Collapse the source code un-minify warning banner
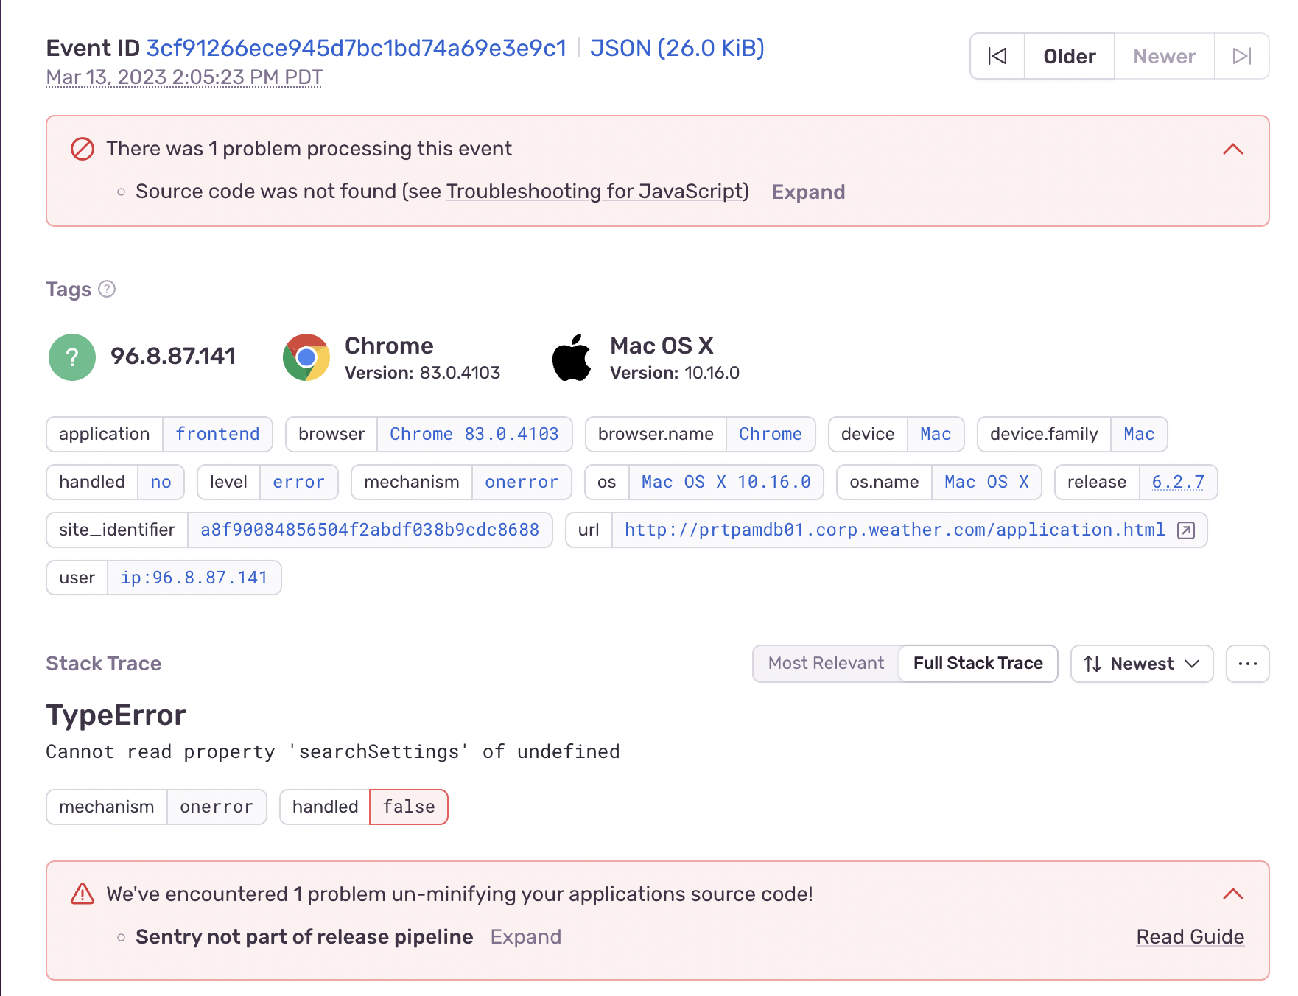Image resolution: width=1298 pixels, height=996 pixels. point(1232,894)
